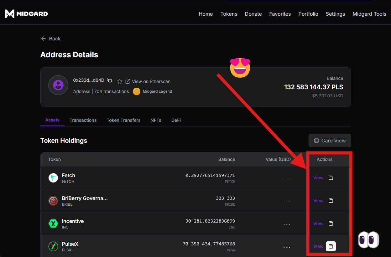Click the 30 281.82322836899 balance
391x257 pixels.
pyautogui.click(x=210, y=221)
